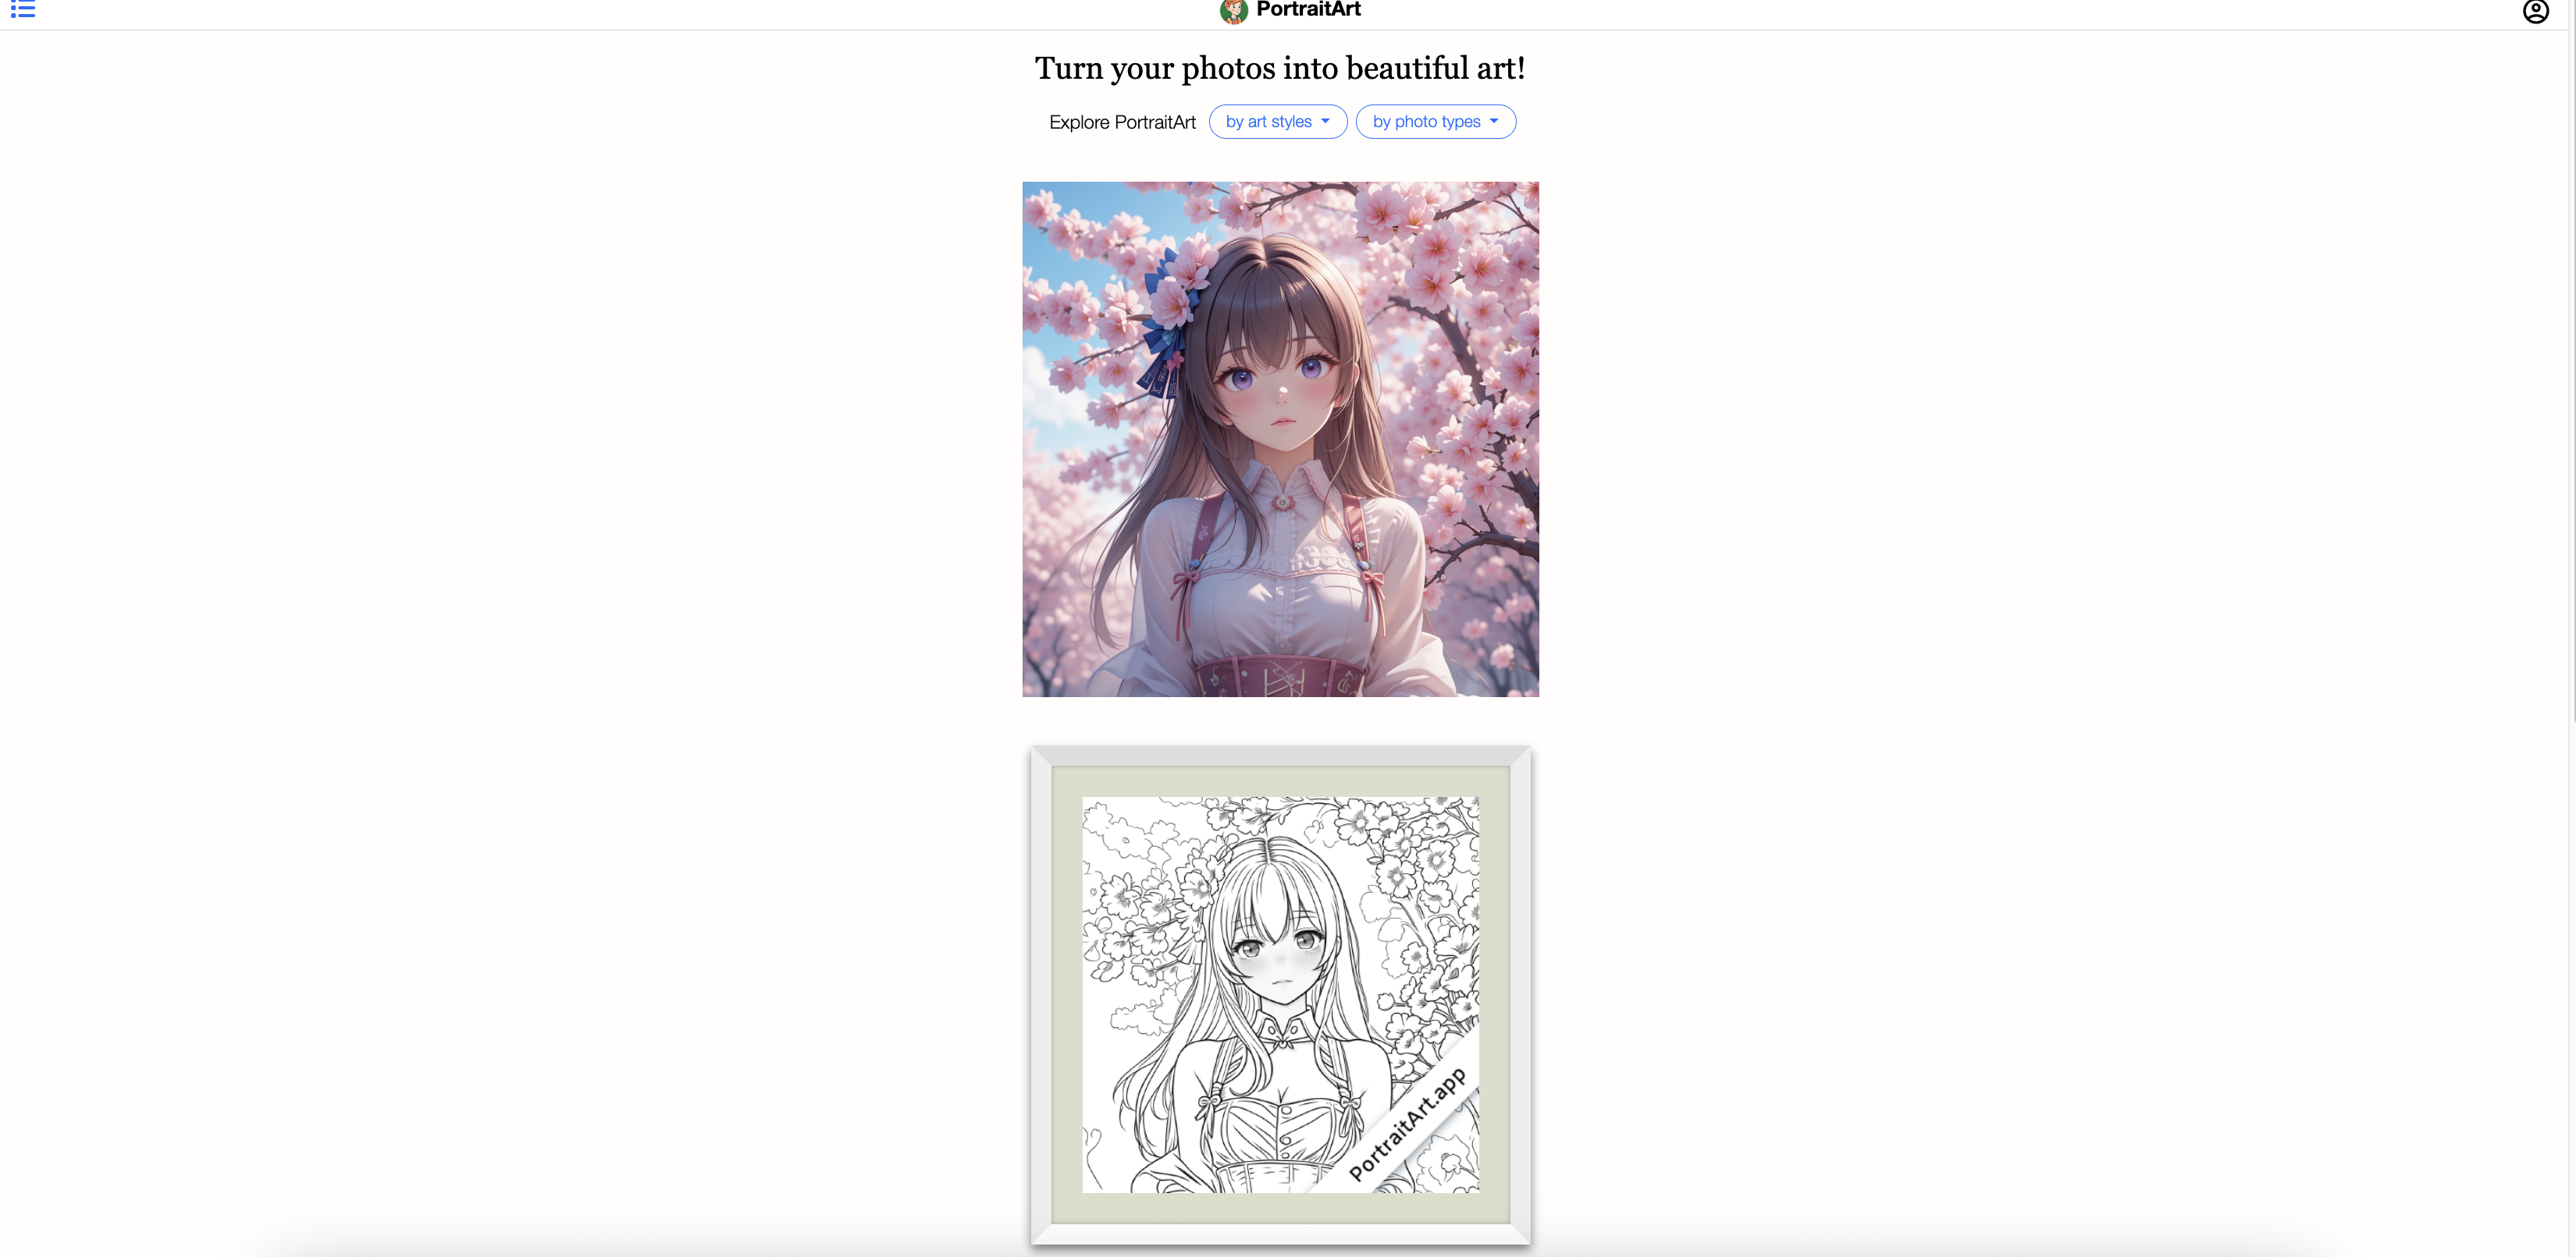Viewport: 2576px width, 1257px height.
Task: Click the PortraitArt.app watermark ribbon
Action: click(x=1409, y=1124)
